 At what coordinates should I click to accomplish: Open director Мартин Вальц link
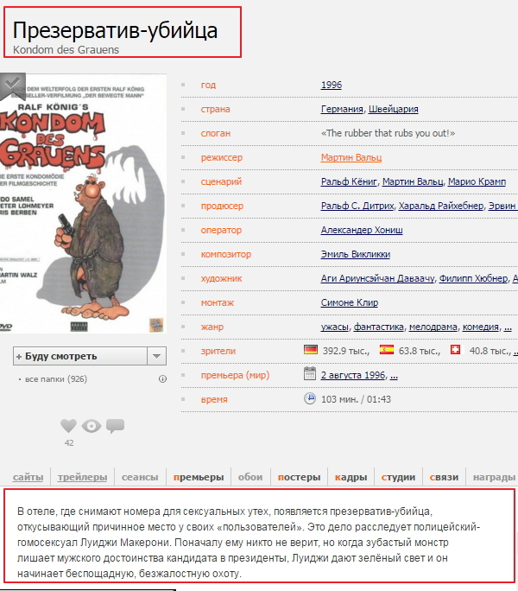[351, 158]
